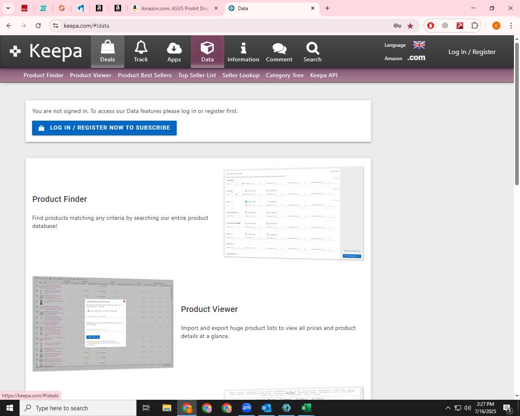Go forward in browser history
This screenshot has height=416, width=520.
(24, 26)
